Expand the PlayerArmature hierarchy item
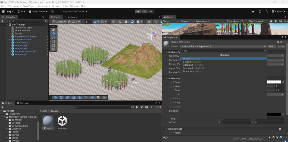 click(x=10, y=39)
